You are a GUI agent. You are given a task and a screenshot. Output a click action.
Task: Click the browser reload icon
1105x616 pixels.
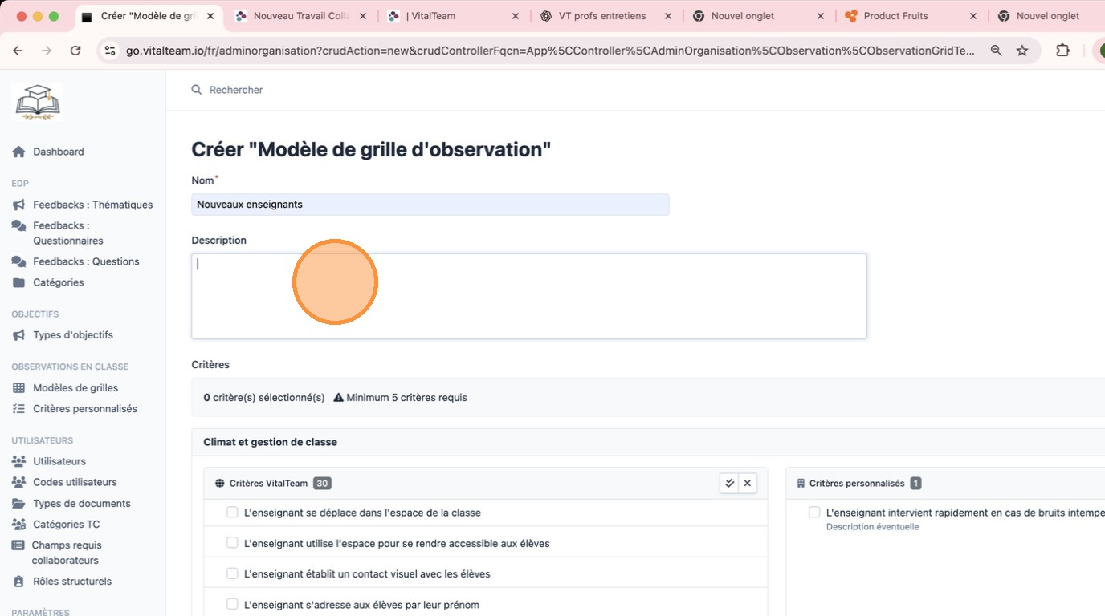[x=75, y=51]
